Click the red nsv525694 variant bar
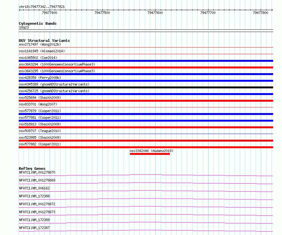 [x=146, y=101]
